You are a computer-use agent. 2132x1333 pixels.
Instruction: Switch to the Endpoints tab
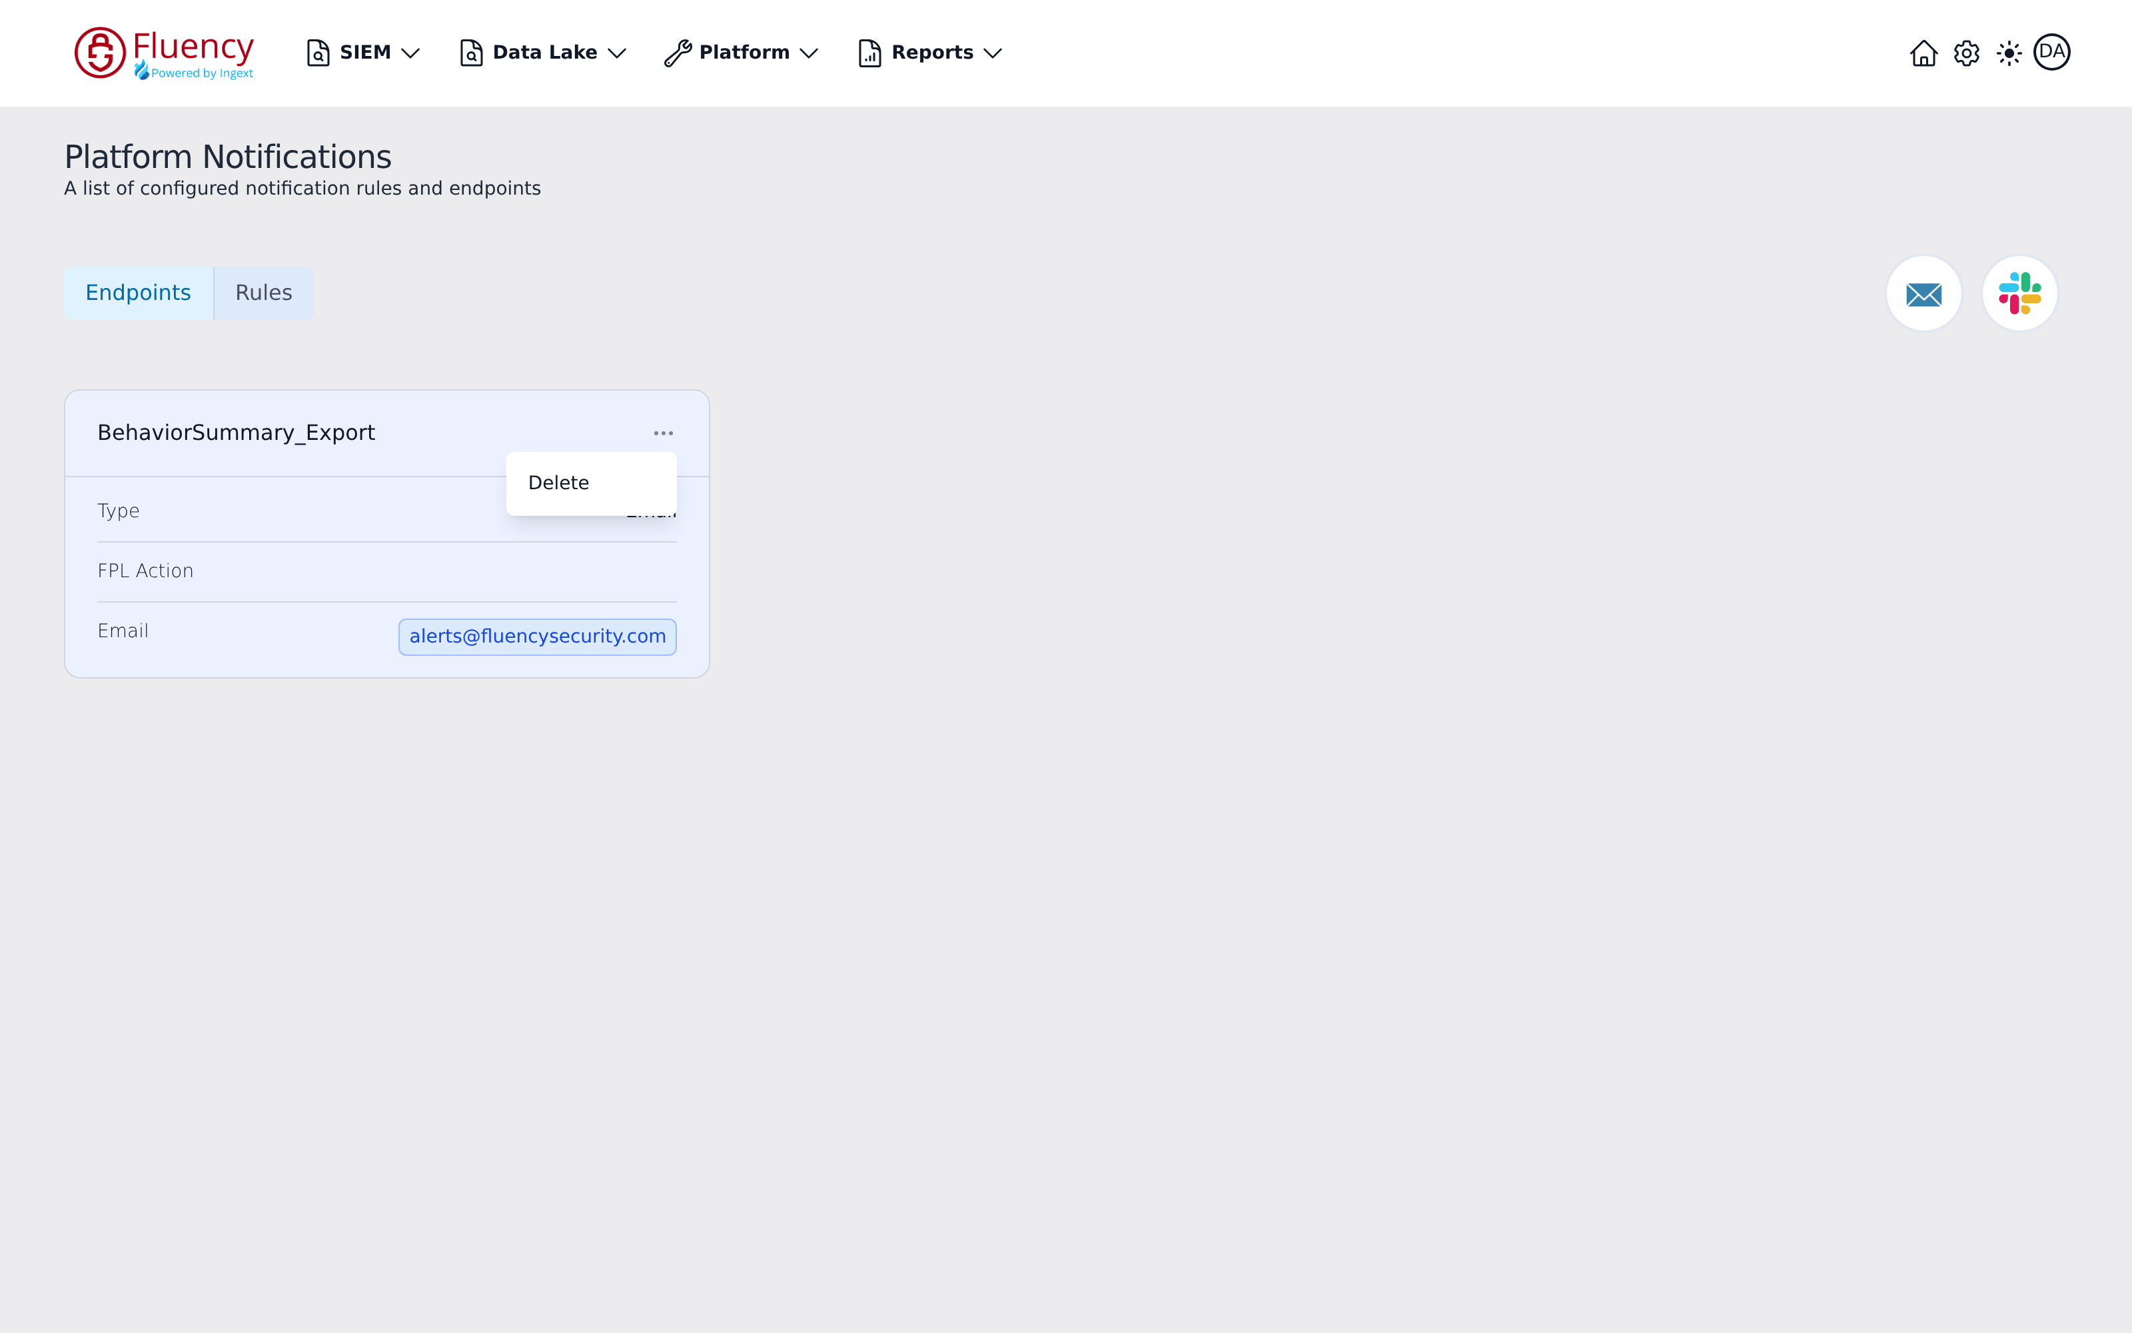[139, 293]
